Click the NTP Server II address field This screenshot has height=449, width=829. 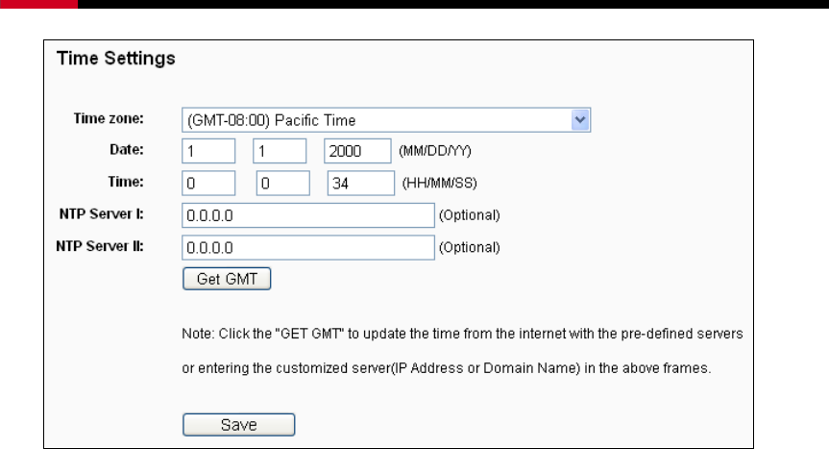(308, 247)
